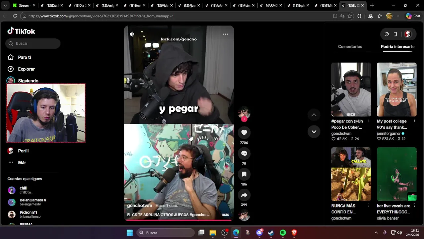Open Windows Start menu

(130, 233)
